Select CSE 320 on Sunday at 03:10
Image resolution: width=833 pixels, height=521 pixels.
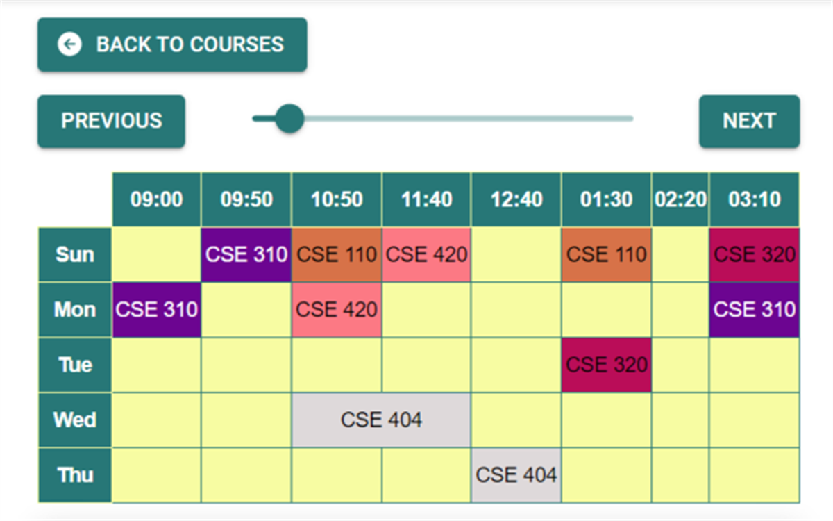(x=755, y=255)
